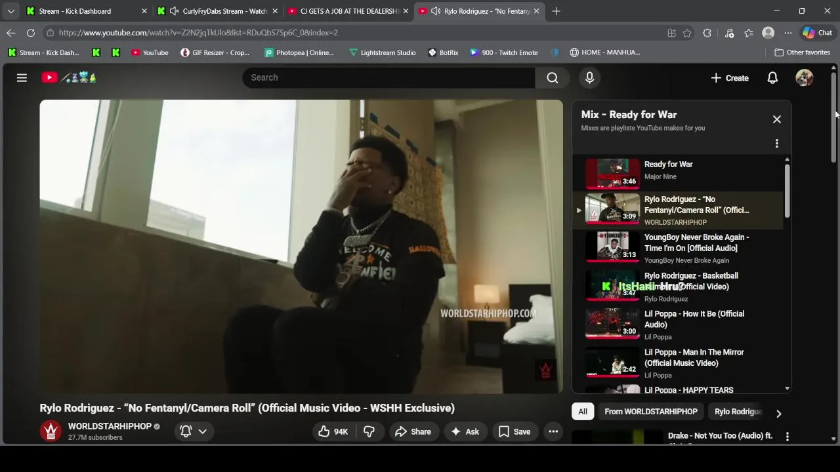Screen dimensions: 840x472
Task: Open HOME - MANHUA bookmark
Action: 604,52
